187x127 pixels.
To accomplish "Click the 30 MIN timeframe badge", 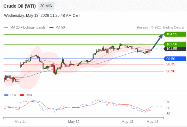I will (x=46, y=6).
